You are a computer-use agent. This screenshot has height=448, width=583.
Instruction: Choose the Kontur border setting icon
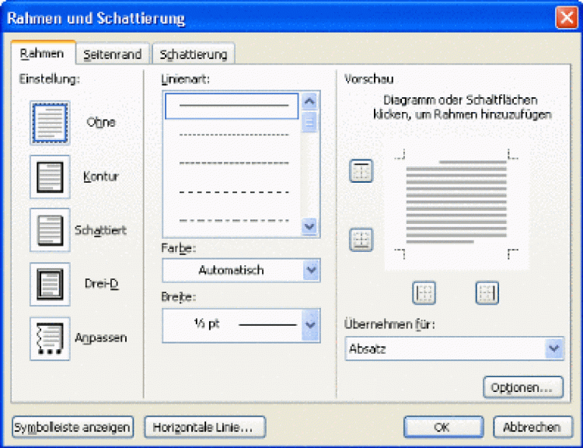(x=50, y=177)
